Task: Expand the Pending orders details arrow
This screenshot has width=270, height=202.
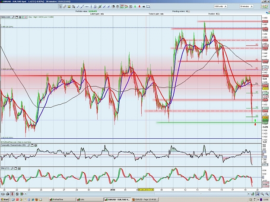Action: tap(189, 11)
